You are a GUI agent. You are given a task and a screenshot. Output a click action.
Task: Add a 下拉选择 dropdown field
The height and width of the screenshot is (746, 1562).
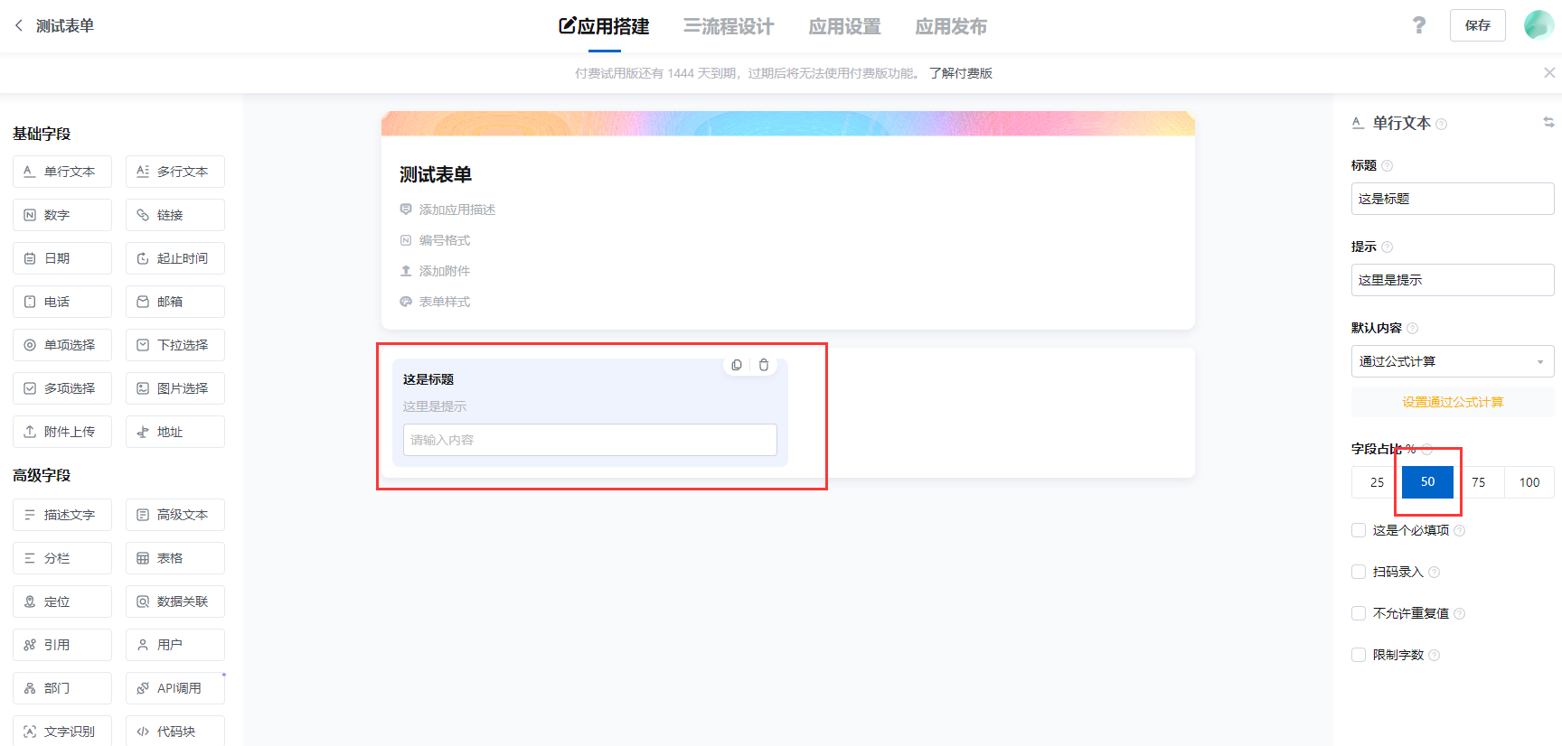point(175,345)
